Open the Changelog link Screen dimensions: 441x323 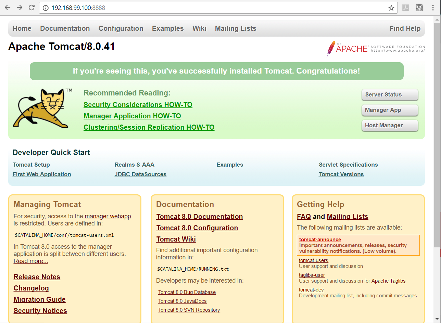coord(31,288)
